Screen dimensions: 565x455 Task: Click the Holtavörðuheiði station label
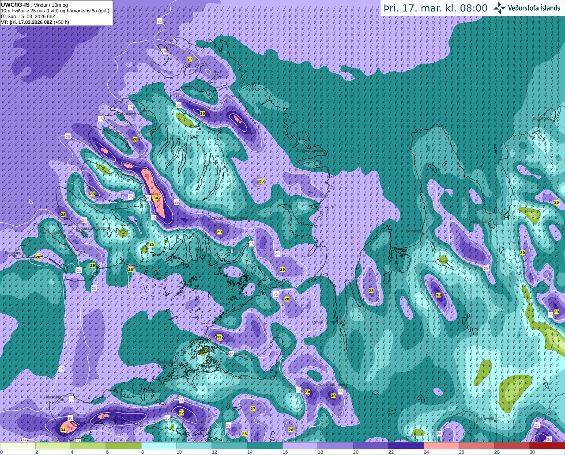[332, 385]
